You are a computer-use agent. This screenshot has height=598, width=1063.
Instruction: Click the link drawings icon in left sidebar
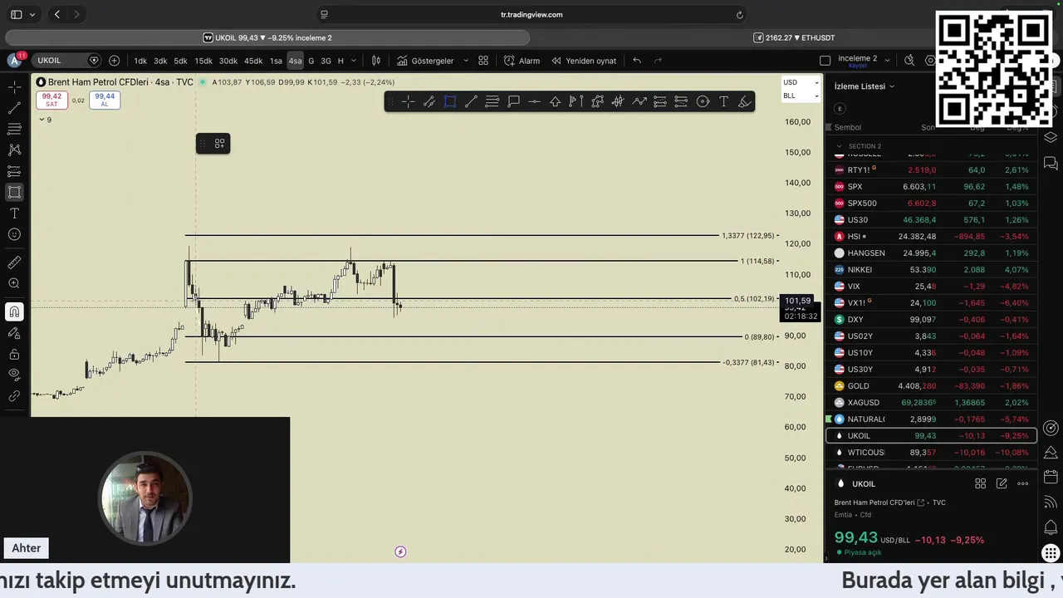pos(15,396)
